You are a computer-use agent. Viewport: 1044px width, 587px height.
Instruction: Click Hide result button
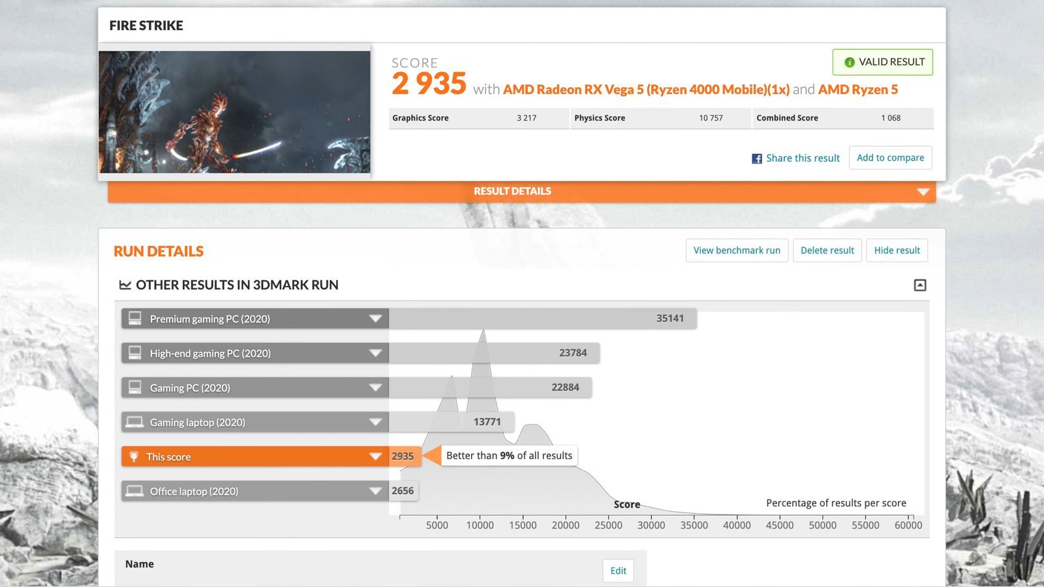pos(897,250)
